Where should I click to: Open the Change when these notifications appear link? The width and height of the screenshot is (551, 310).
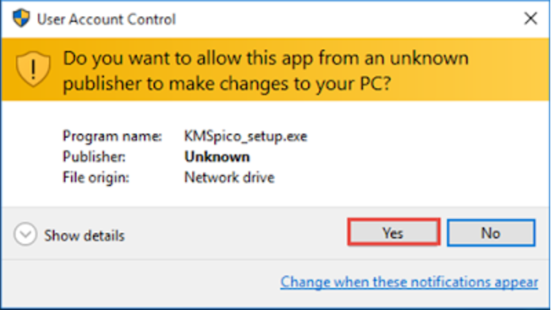[x=409, y=282]
